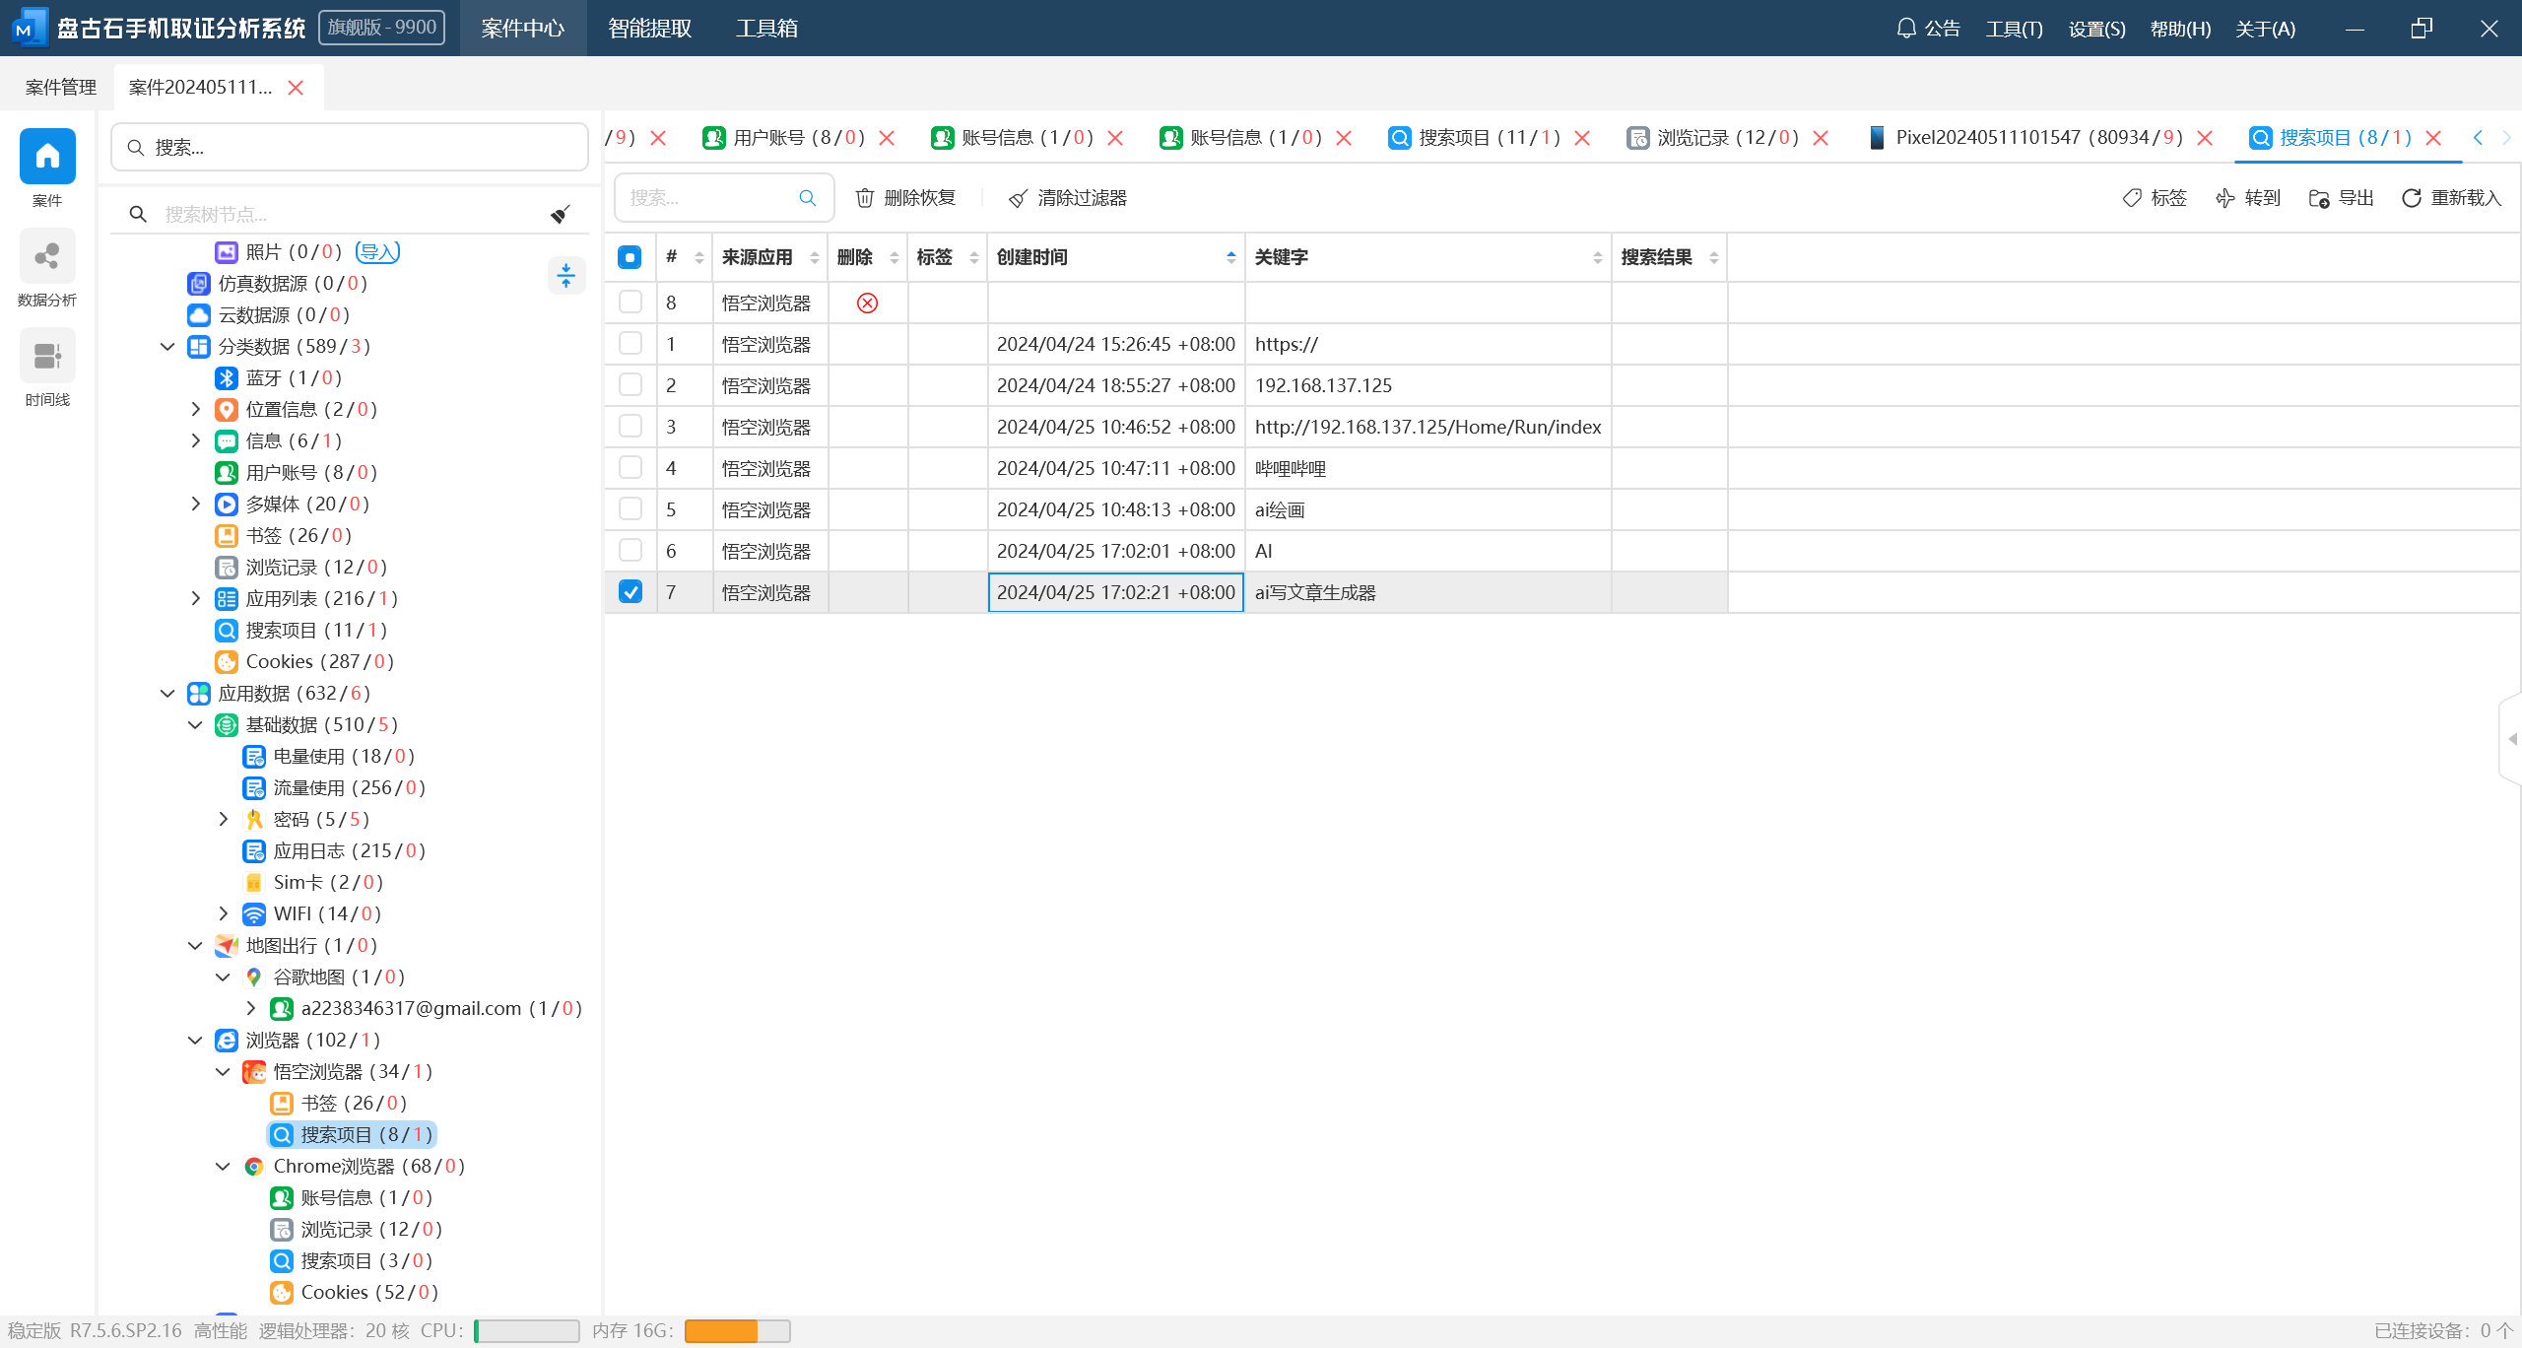Click the 清除过滤器 button
The image size is (2522, 1348).
[1068, 198]
